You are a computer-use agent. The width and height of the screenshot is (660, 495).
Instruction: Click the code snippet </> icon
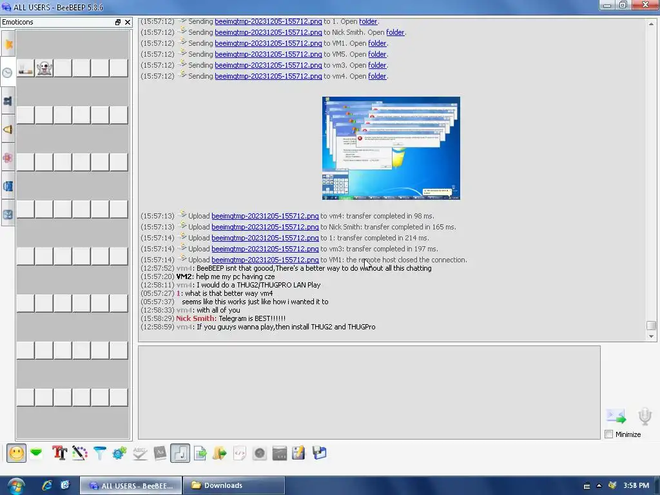[x=240, y=453]
